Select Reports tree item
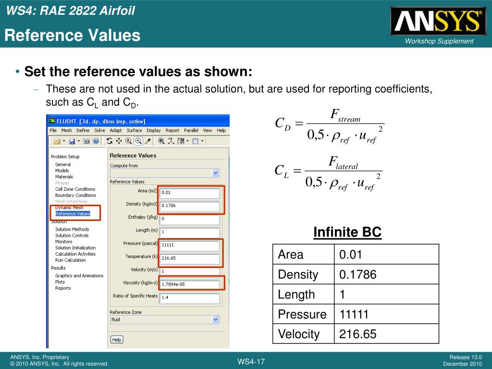492x369 pixels. point(63,288)
